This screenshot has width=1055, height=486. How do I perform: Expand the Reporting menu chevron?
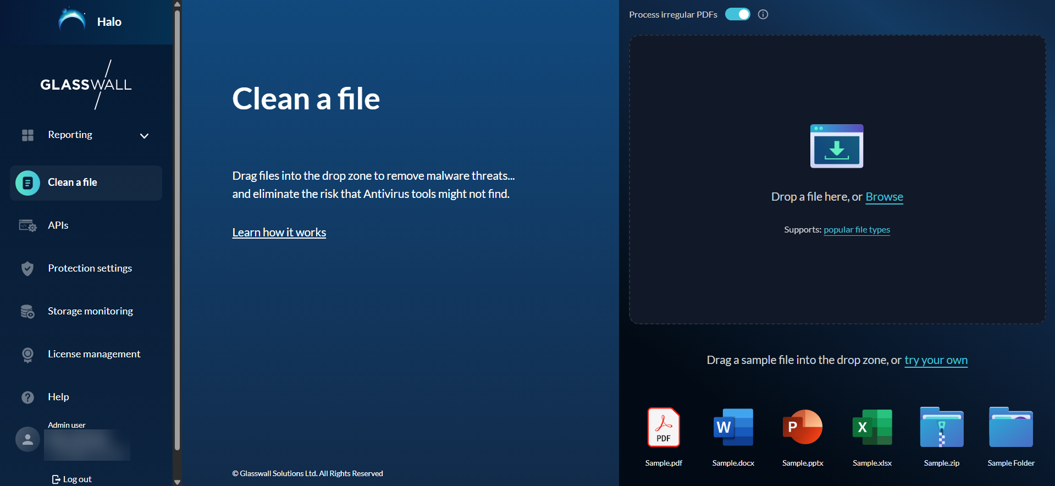point(144,136)
